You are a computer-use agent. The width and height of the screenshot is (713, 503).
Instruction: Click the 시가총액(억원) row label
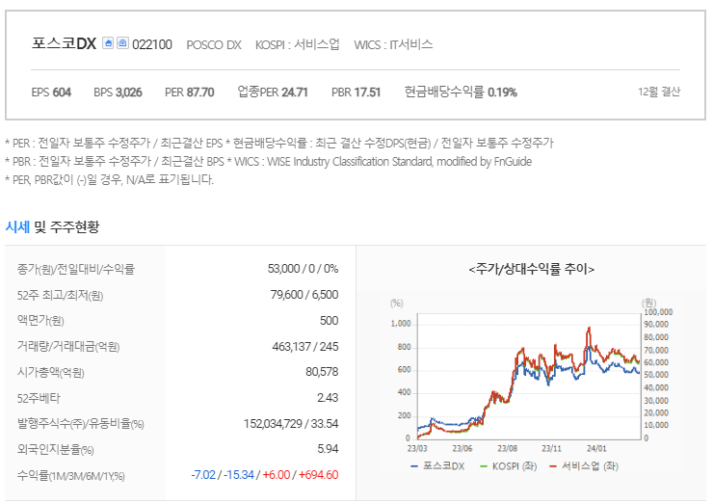coord(50,373)
